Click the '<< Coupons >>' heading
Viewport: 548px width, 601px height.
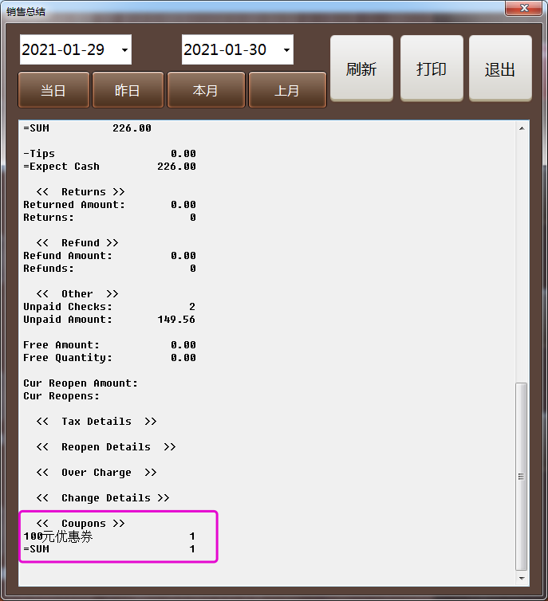point(81,524)
